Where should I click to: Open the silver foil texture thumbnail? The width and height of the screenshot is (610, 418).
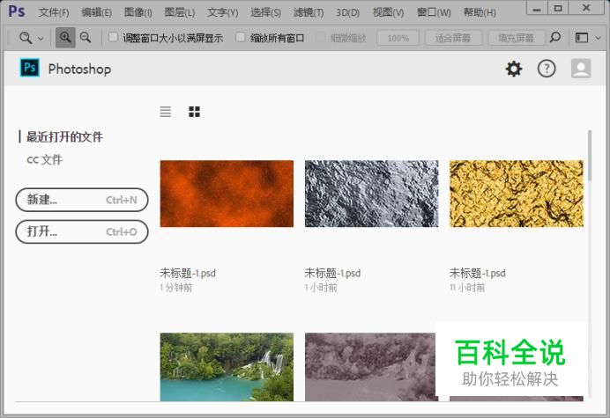click(371, 194)
